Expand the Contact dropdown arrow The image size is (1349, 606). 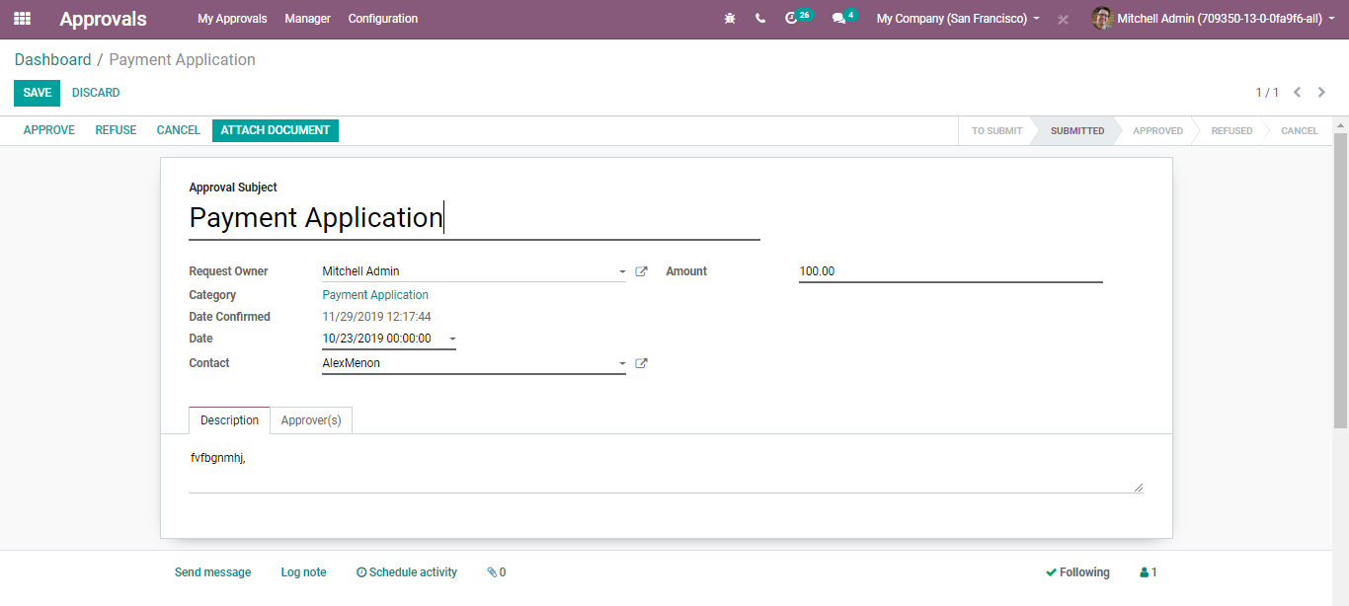(x=622, y=363)
